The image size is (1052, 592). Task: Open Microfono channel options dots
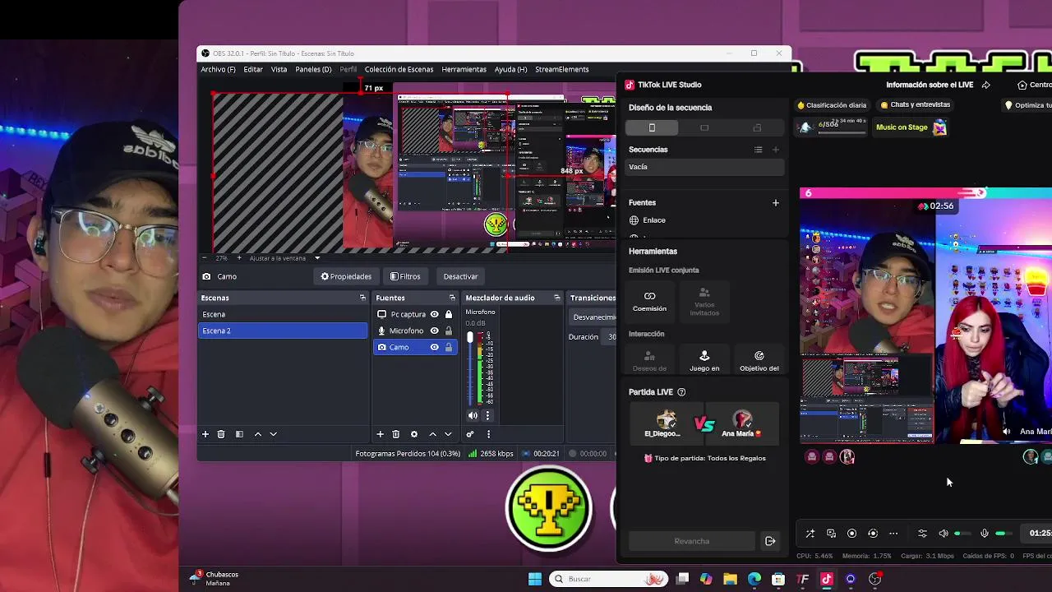pos(487,415)
